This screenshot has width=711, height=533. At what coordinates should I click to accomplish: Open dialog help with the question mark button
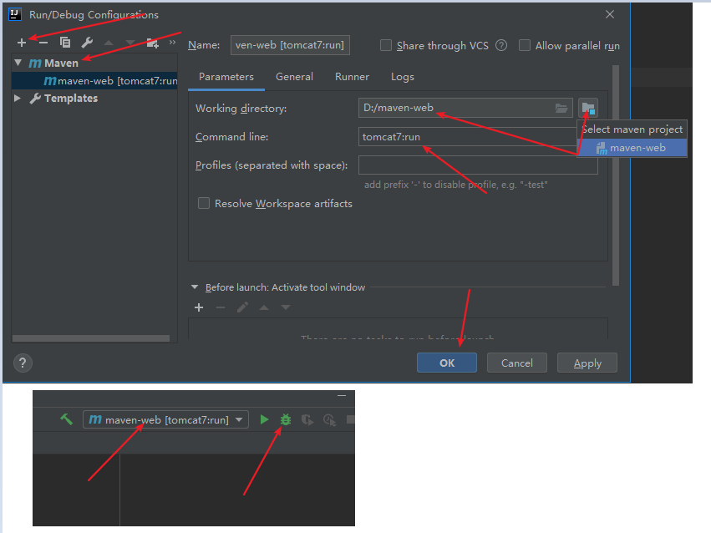(x=23, y=363)
